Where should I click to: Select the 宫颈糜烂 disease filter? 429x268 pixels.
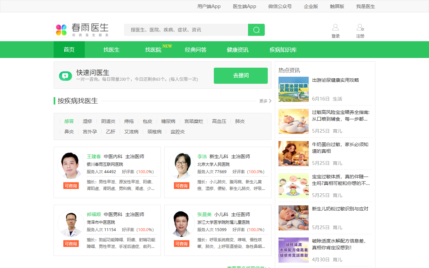pos(194,121)
